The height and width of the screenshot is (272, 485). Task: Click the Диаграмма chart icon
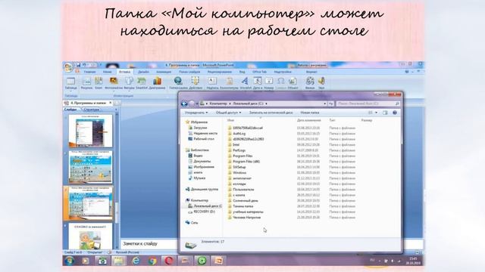click(157, 83)
